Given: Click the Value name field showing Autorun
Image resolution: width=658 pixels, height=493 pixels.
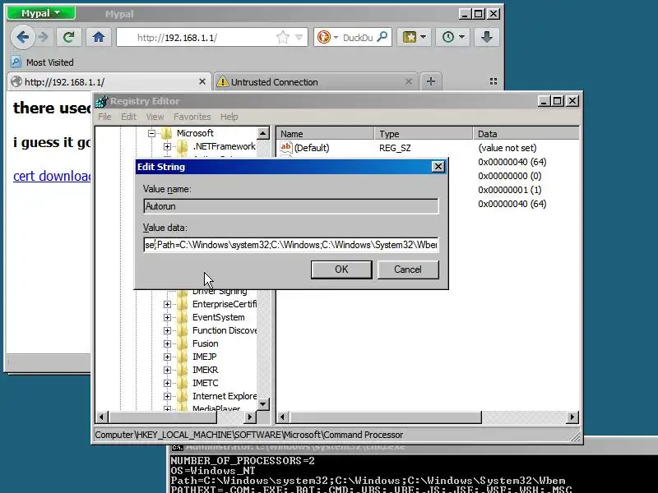Looking at the screenshot, I should [x=291, y=206].
